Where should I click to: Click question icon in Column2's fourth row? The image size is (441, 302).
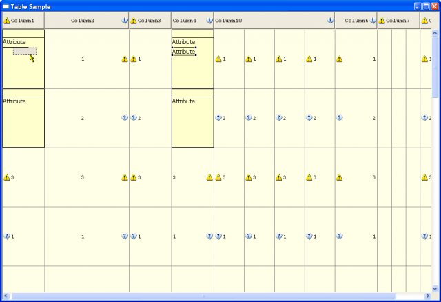pyautogui.click(x=125, y=236)
